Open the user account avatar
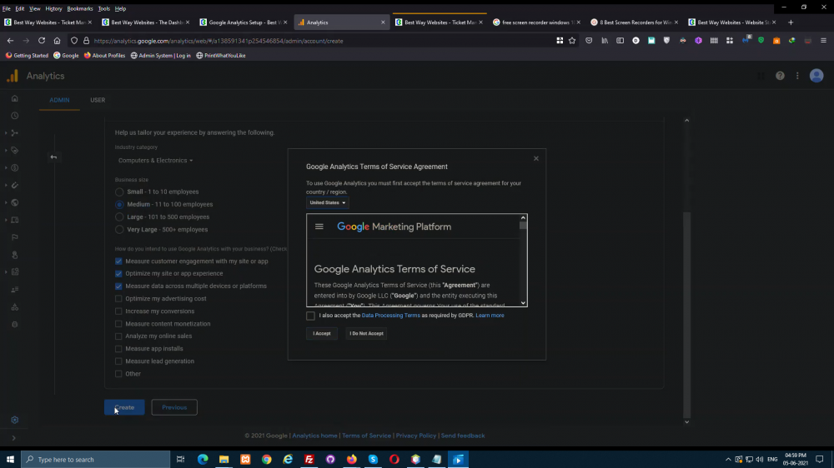This screenshot has height=468, width=834. pyautogui.click(x=816, y=76)
